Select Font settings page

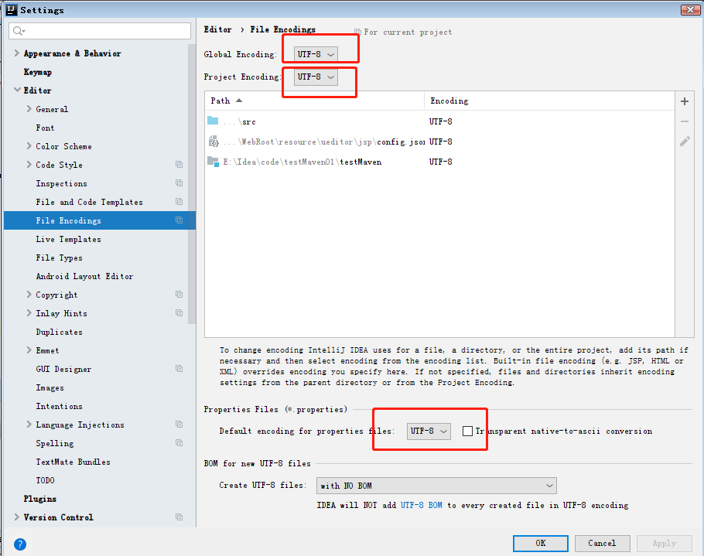tap(45, 128)
